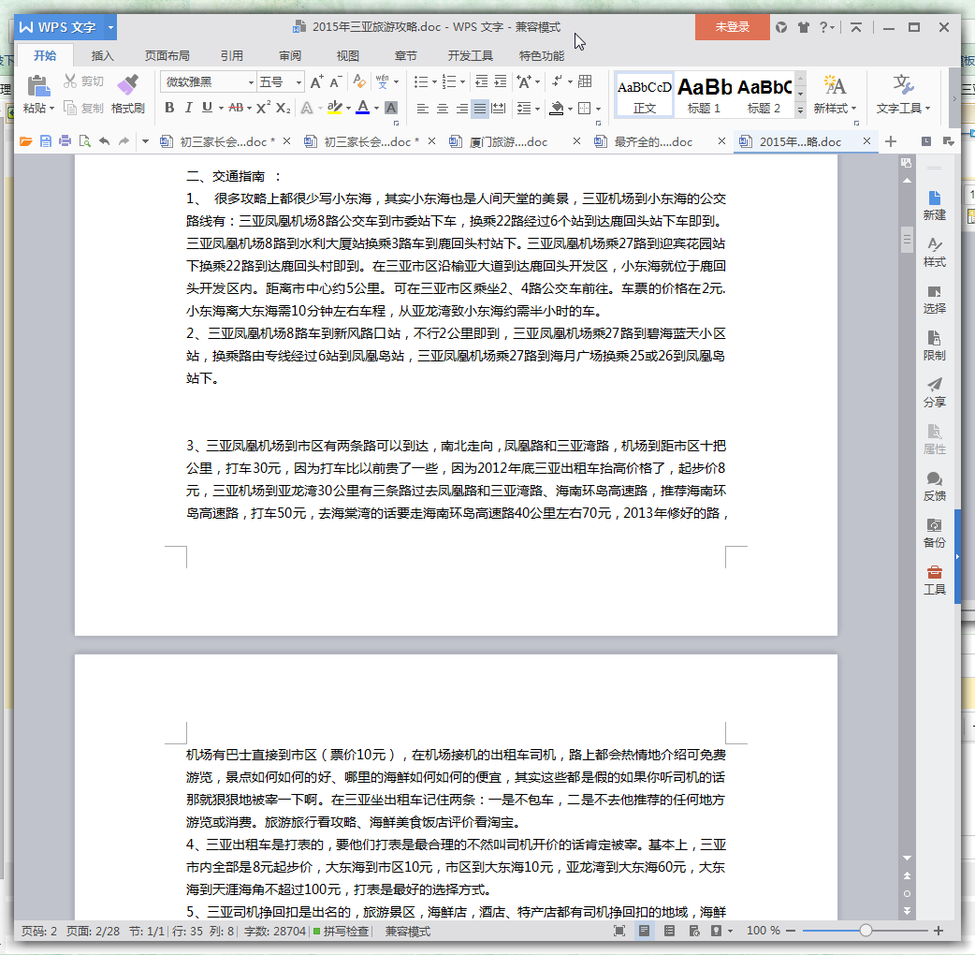This screenshot has height=955, width=975.
Task: Apply the 标题 1 style
Action: pos(704,95)
